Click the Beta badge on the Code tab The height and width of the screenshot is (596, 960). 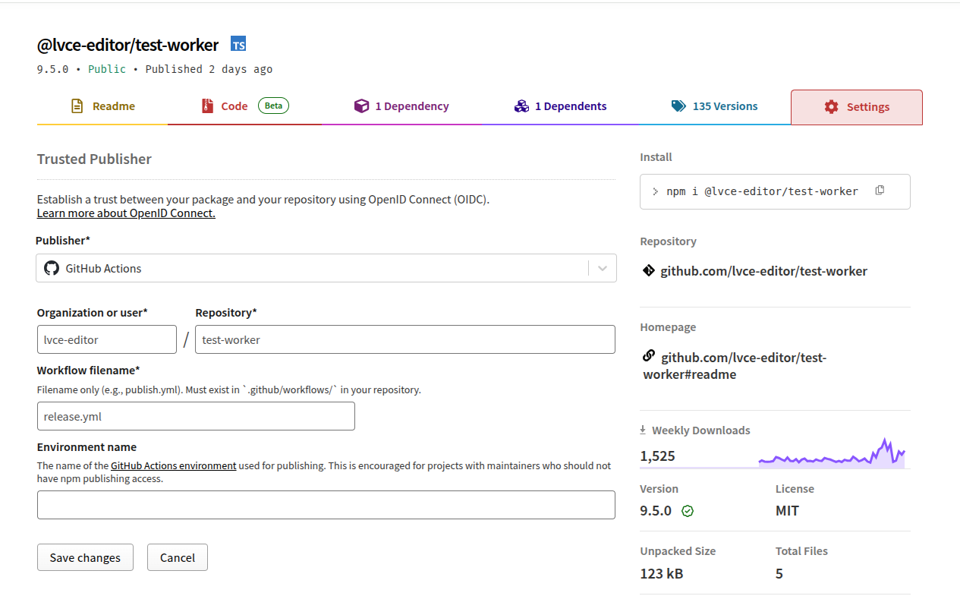click(273, 106)
